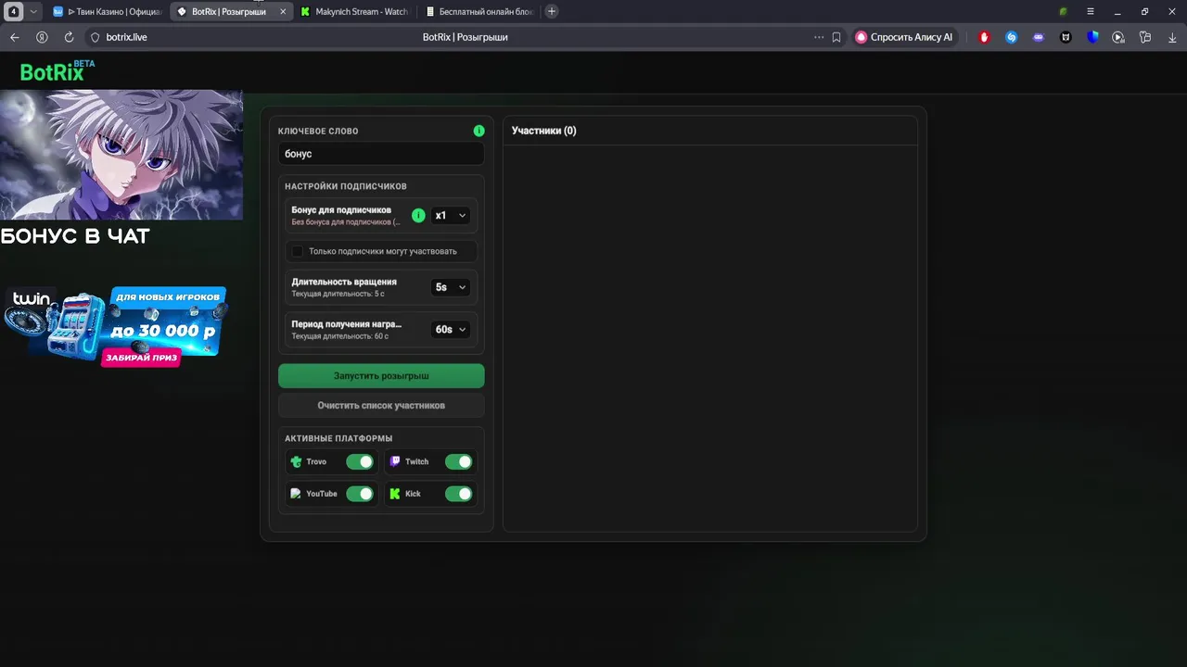The image size is (1187, 667).
Task: Click the site security shield icon
Action: [95, 37]
